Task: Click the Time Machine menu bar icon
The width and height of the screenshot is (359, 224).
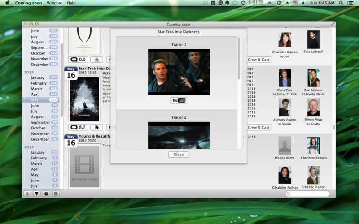Action: point(279,3)
